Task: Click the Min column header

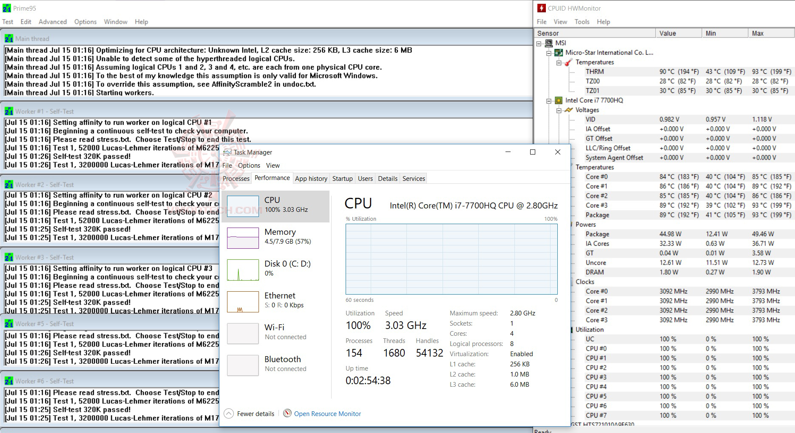Action: point(725,33)
